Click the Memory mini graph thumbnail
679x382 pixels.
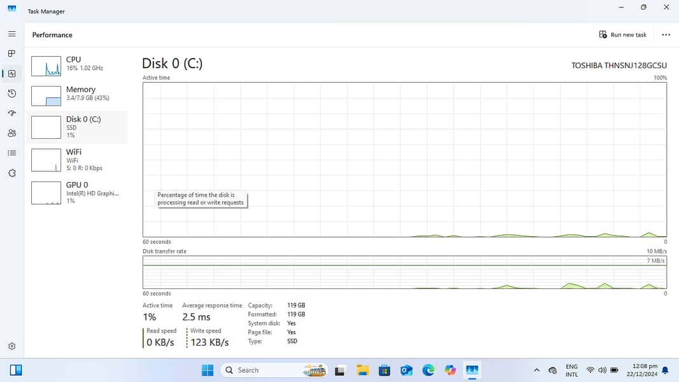(46, 95)
